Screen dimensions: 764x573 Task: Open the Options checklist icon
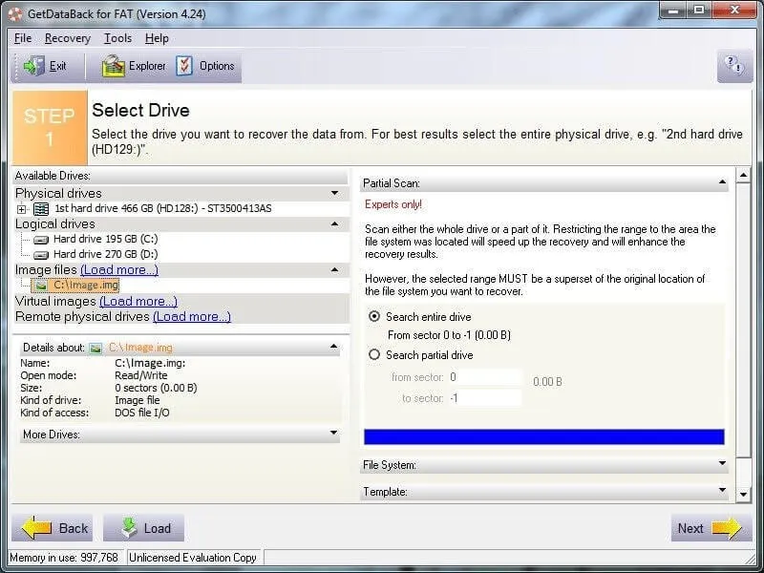click(184, 66)
